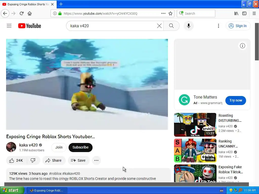Screen dimensions: 259x194
Task: Like the video with thumbs up
Action: tap(16, 160)
